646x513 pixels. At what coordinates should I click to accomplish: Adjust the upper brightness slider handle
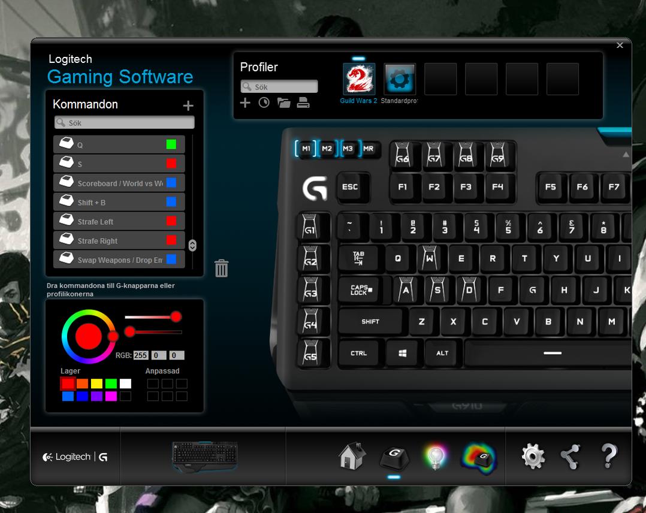coord(176,316)
